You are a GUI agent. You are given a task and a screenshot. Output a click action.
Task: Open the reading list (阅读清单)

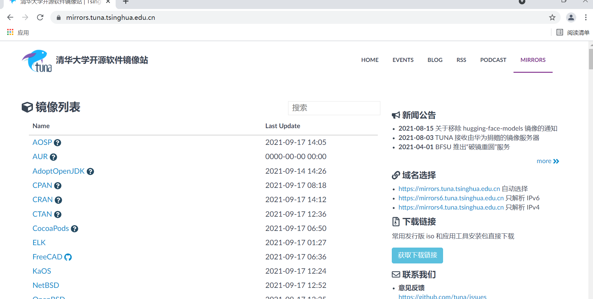[x=573, y=32]
